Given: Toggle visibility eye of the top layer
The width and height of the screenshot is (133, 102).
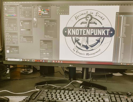Looking at the screenshot, I should [x=117, y=16].
